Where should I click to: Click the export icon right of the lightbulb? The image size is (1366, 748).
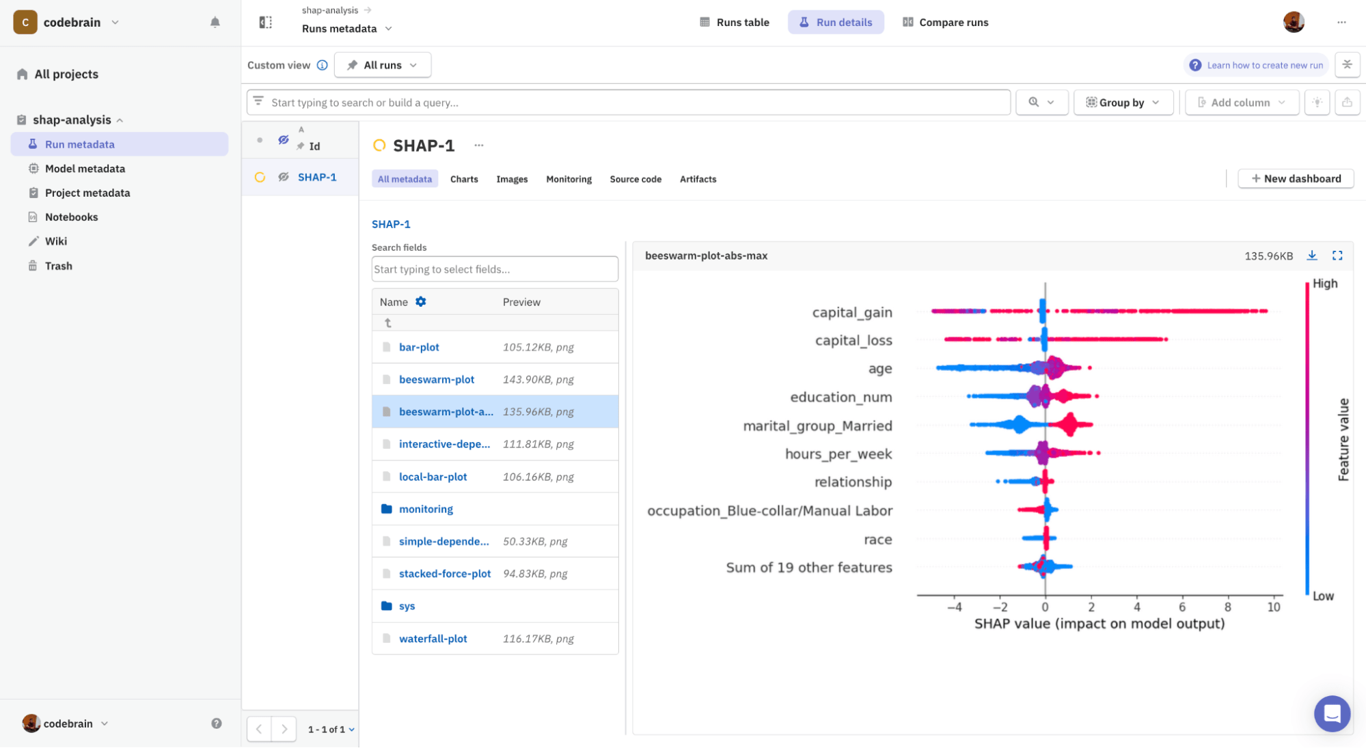coord(1347,102)
